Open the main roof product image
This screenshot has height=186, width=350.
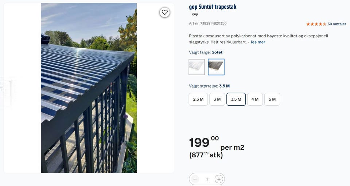coord(89,88)
